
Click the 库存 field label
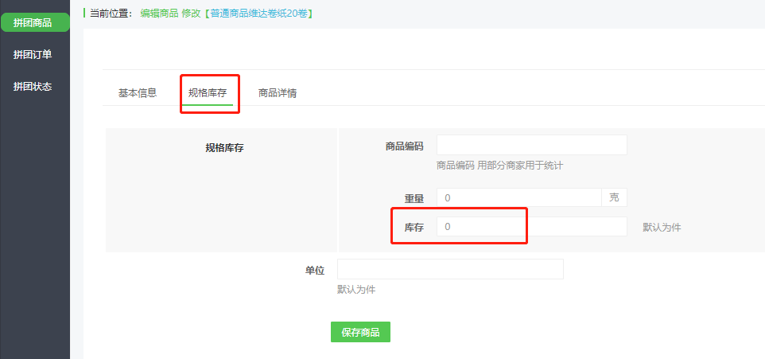tap(414, 228)
